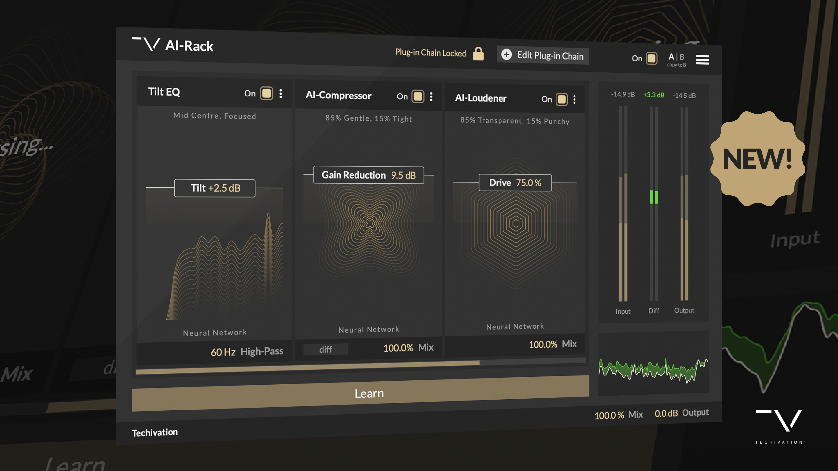Toggle the AI-Loudener On switch

(562, 99)
